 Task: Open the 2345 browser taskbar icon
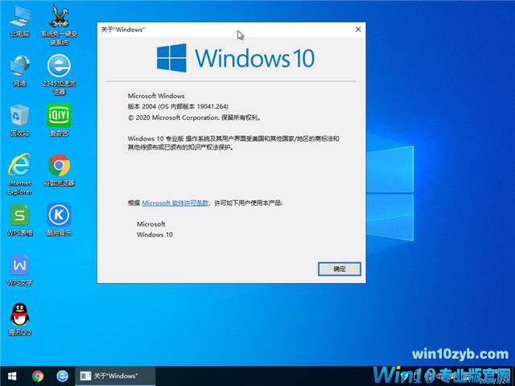click(x=62, y=376)
